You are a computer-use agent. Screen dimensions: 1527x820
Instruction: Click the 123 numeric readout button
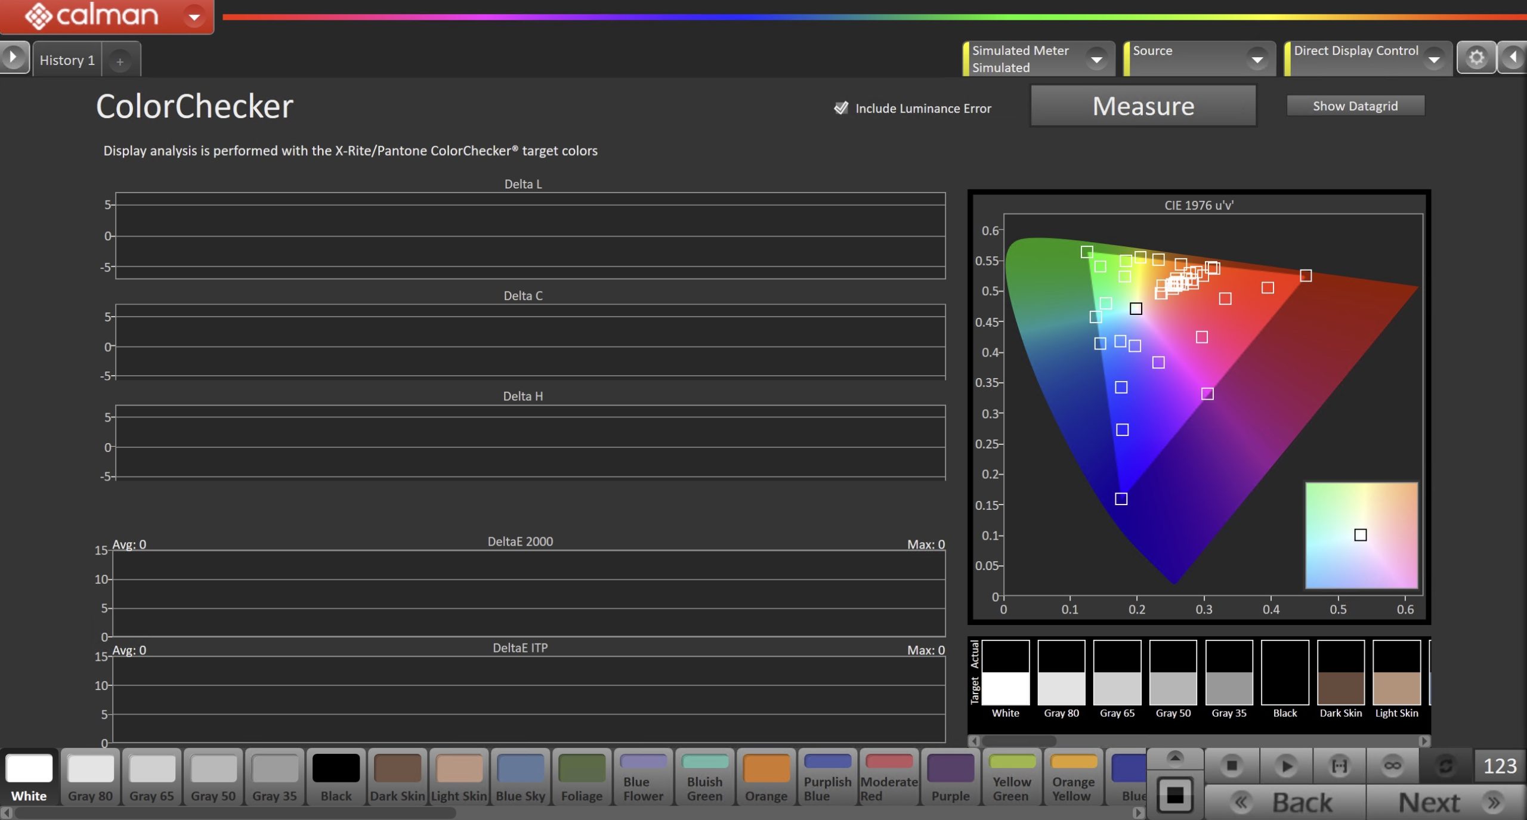(x=1500, y=766)
